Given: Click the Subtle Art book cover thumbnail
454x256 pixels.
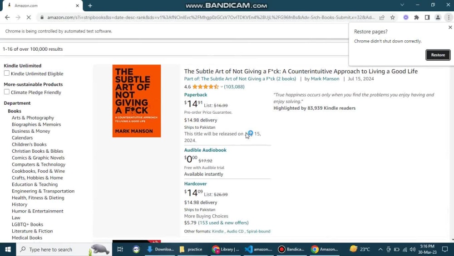Looking at the screenshot, I should pyautogui.click(x=136, y=101).
